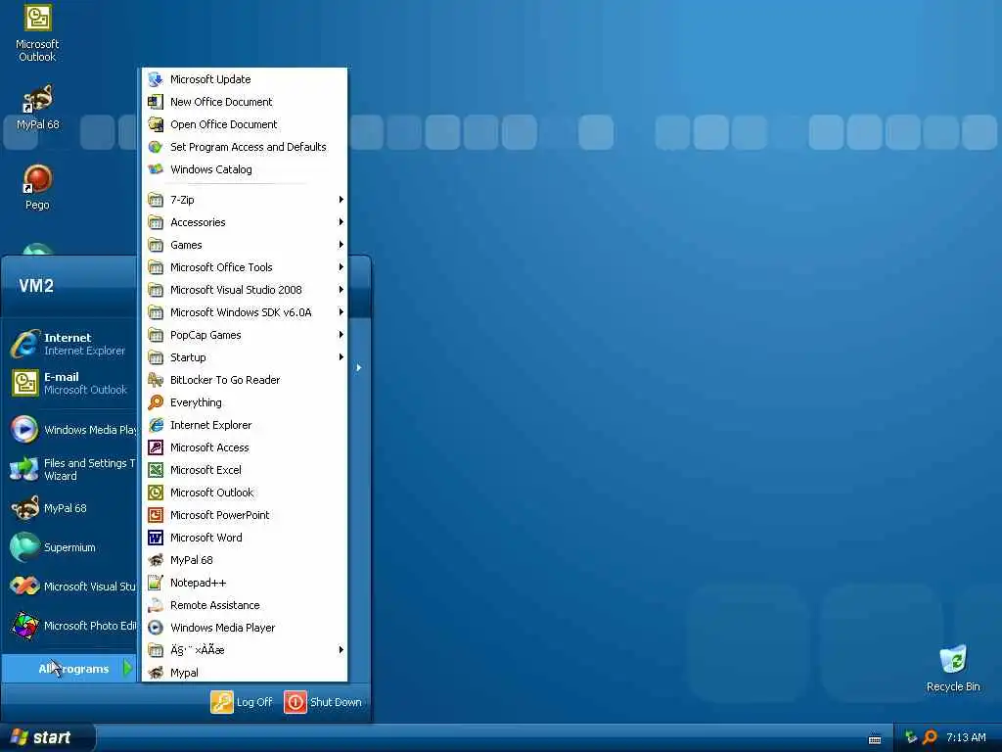Open Microsoft Visual Studio in Start menu
The width and height of the screenshot is (1002, 752).
click(x=70, y=587)
